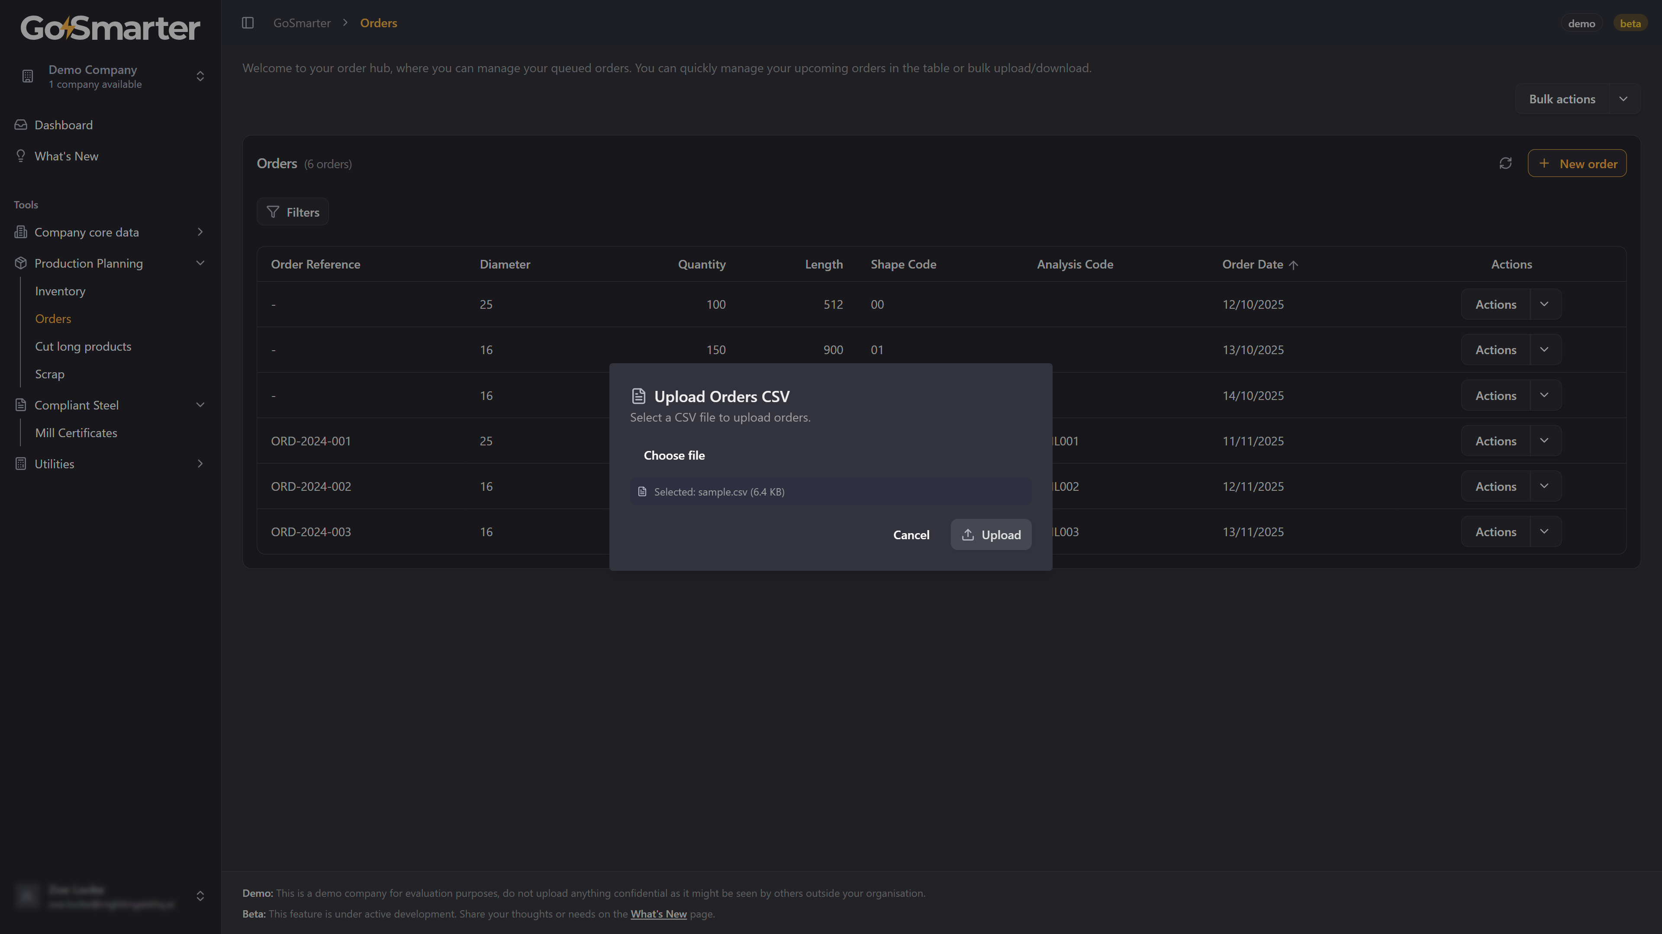
Task: Expand the Bulk actions dropdown arrow
Action: click(1623, 99)
